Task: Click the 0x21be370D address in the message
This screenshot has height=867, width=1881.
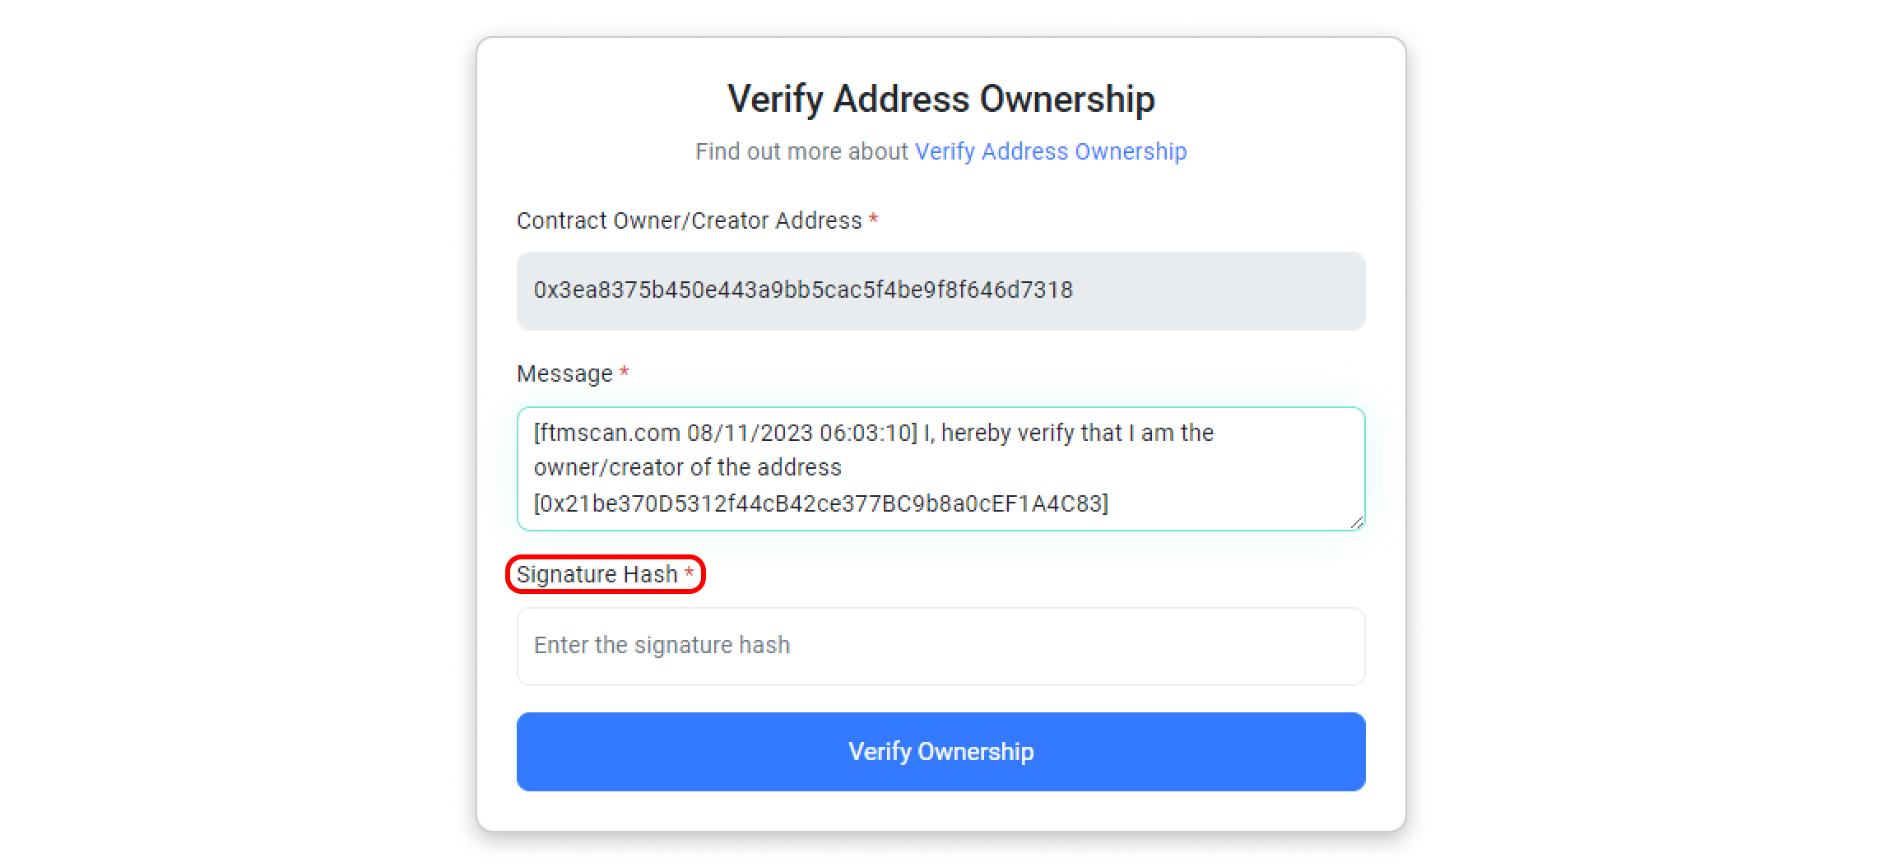Action: (x=820, y=503)
